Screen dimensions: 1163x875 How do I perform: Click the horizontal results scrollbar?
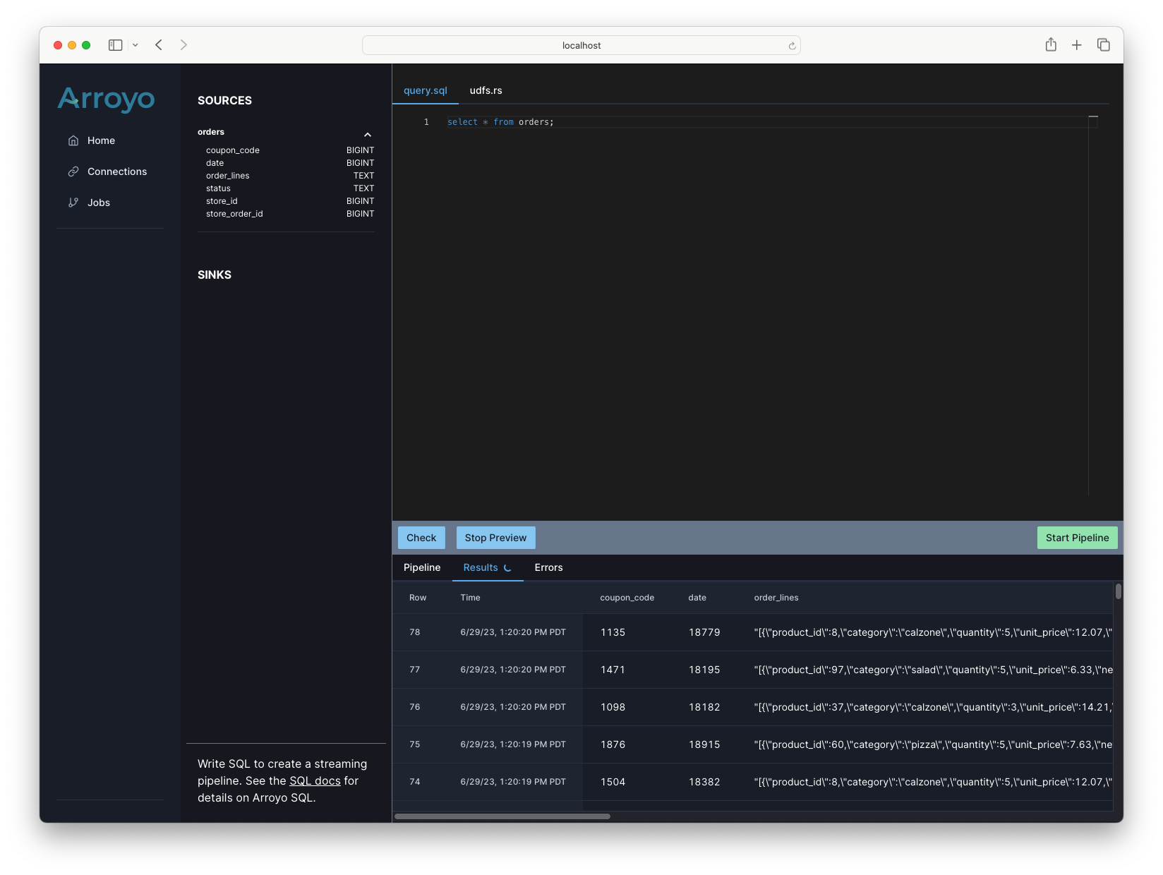[502, 816]
